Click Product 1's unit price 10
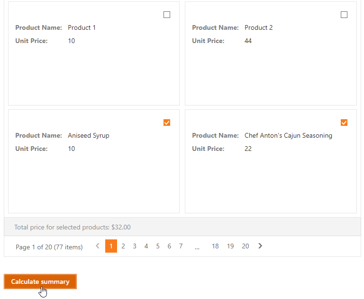The width and height of the screenshot is (364, 299). (71, 41)
